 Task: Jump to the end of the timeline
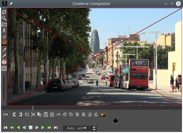click(x=56, y=128)
